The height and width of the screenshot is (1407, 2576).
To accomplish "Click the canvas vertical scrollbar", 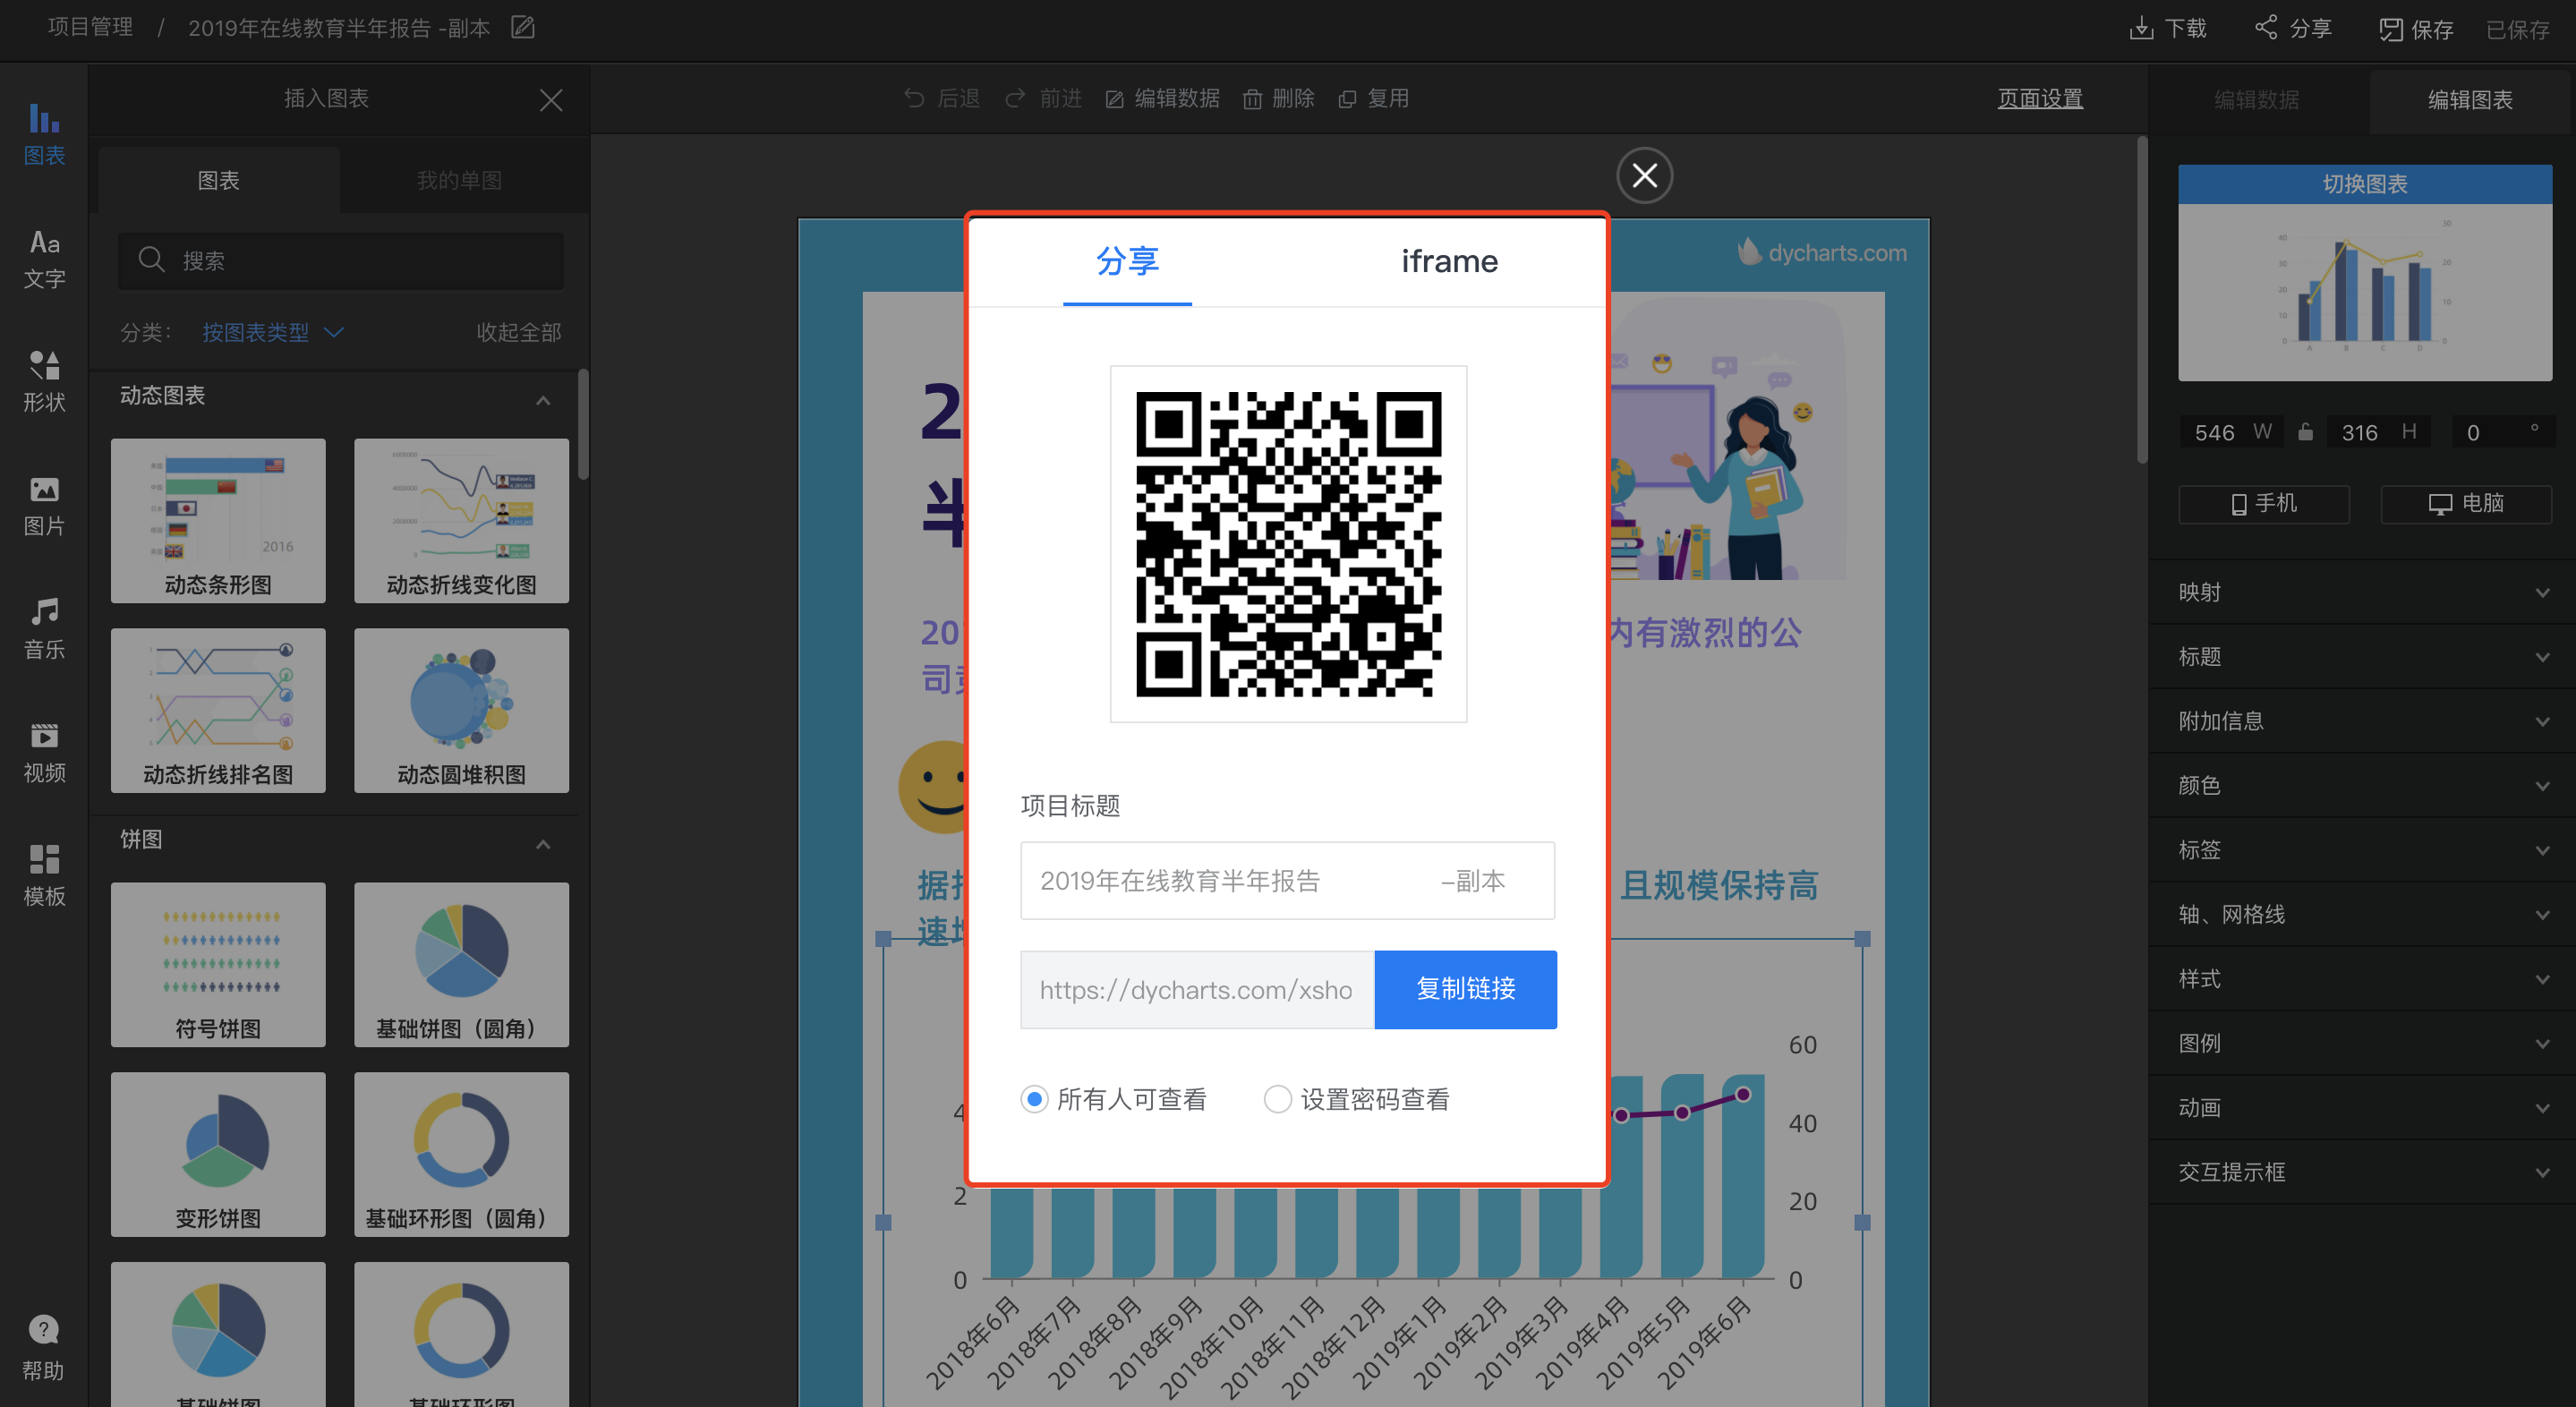I will 2141,300.
